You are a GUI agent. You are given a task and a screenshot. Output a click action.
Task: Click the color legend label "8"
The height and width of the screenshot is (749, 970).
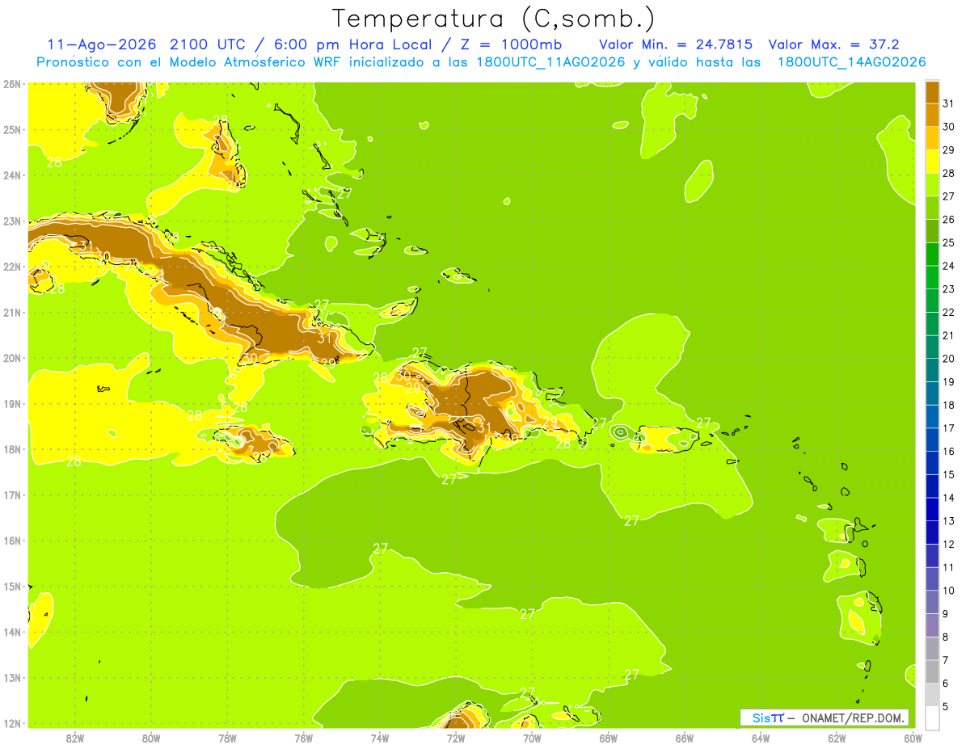pyautogui.click(x=945, y=637)
